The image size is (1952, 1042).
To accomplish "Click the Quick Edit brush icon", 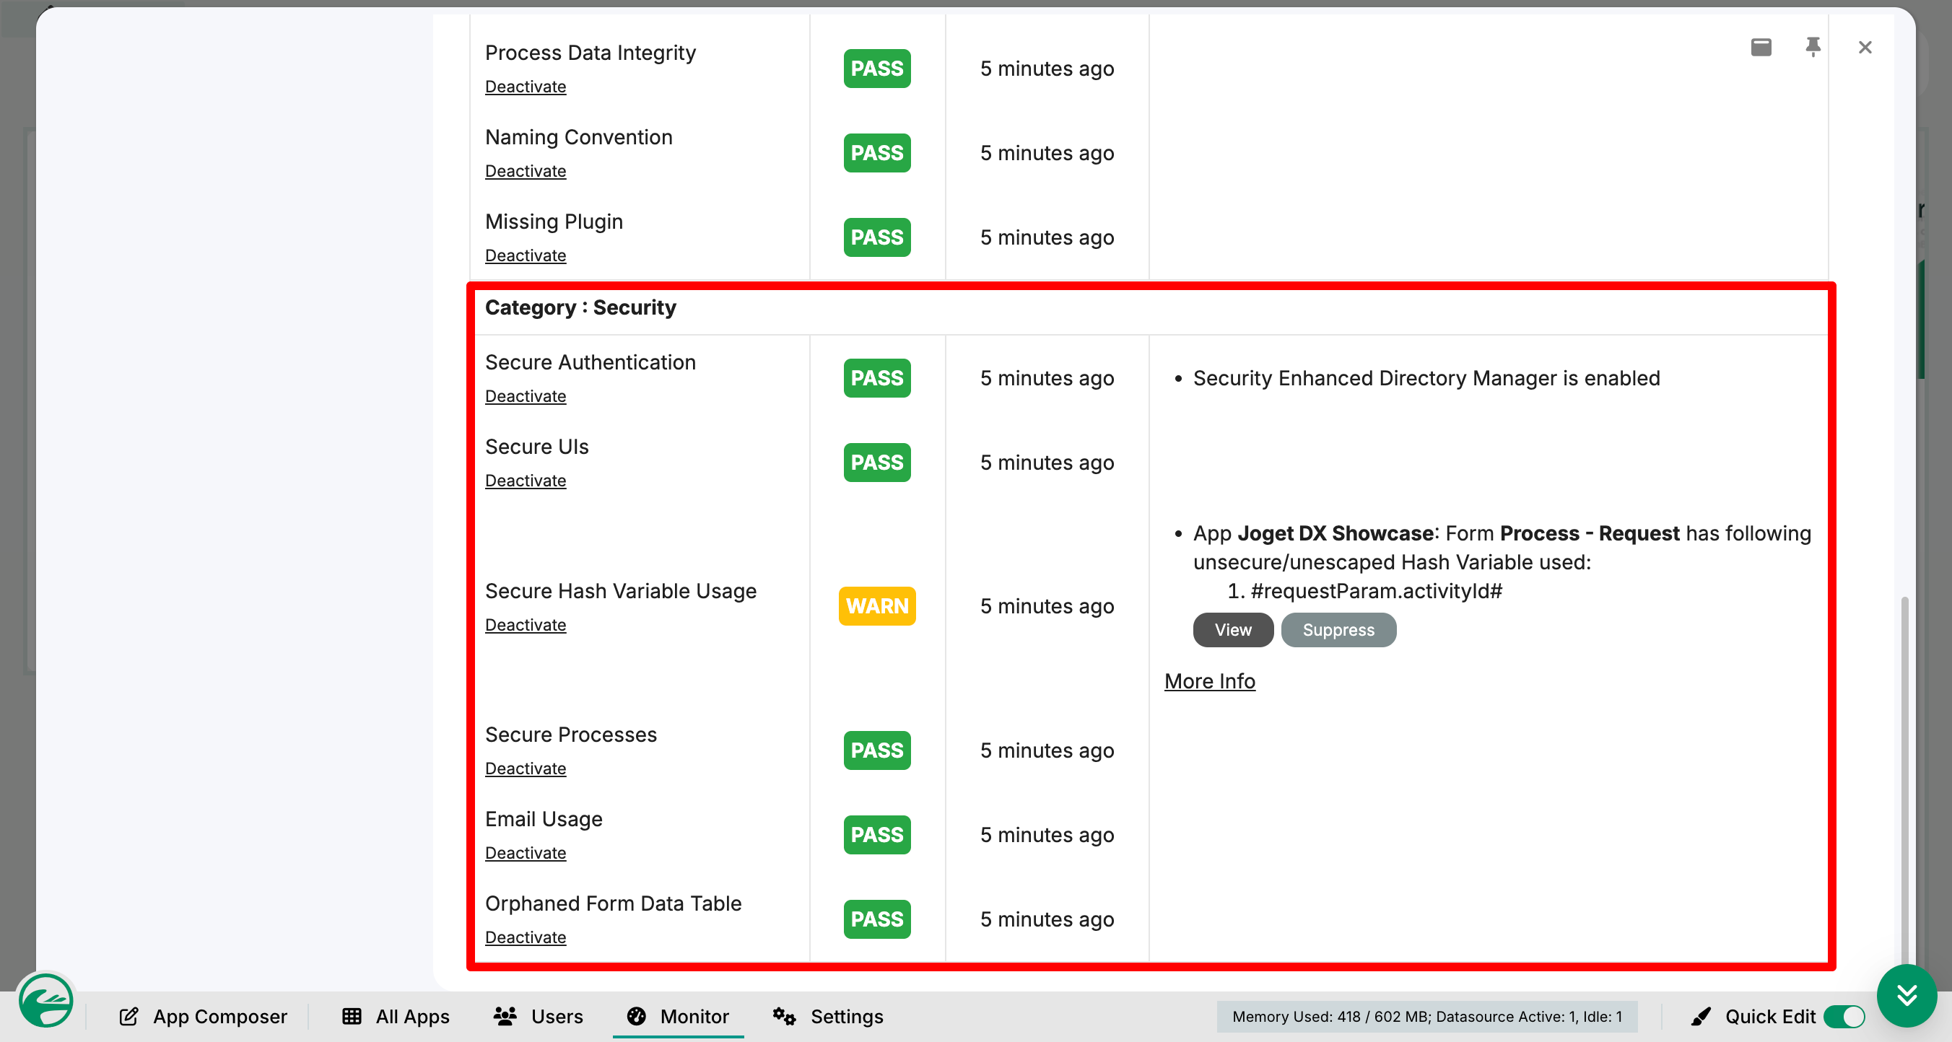I will [1701, 1016].
